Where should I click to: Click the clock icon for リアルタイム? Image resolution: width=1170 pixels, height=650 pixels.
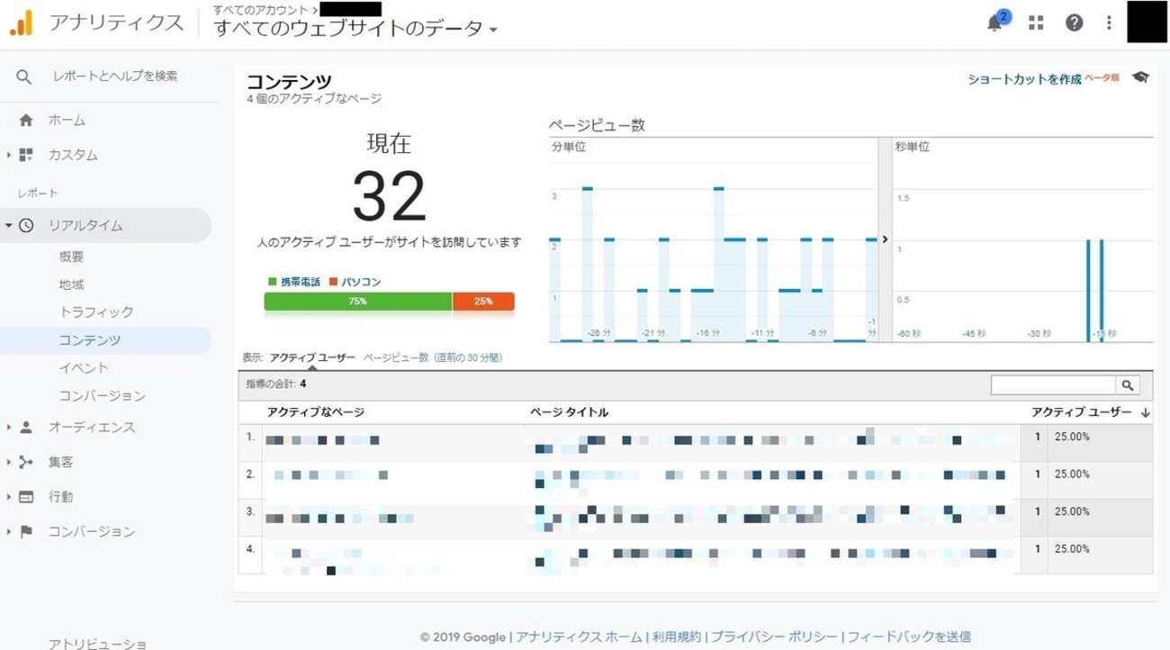click(x=26, y=226)
